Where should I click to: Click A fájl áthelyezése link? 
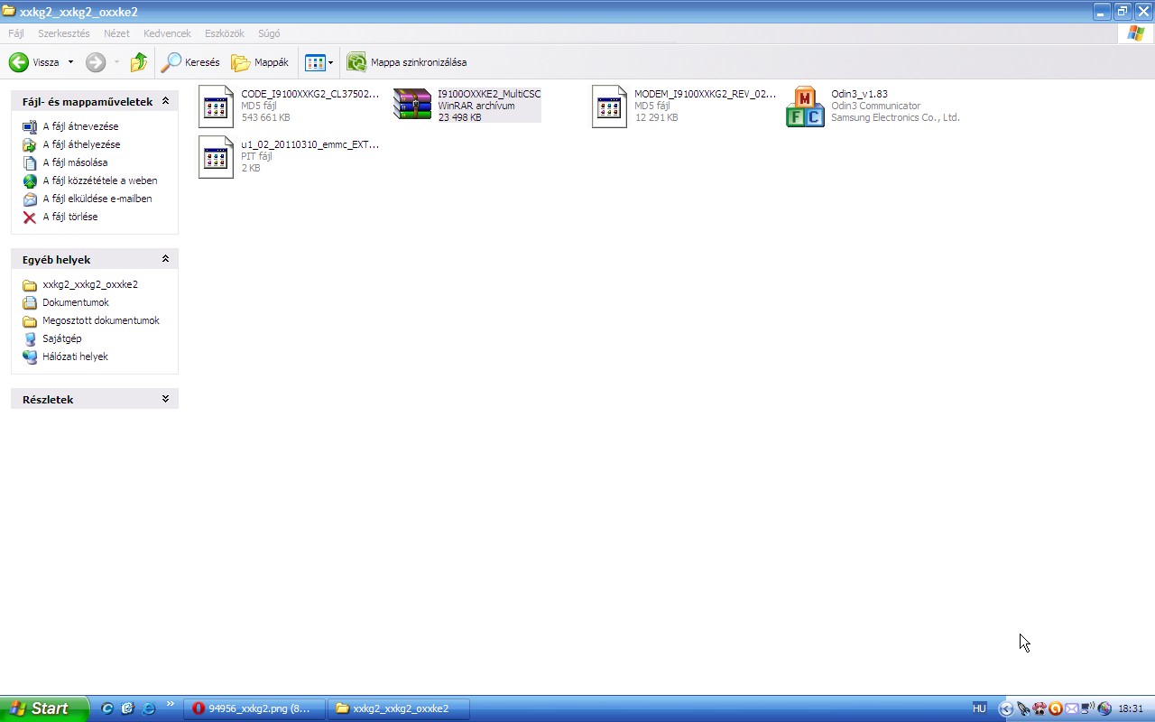tap(81, 144)
